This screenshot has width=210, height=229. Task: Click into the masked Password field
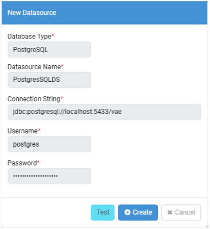[x=49, y=176]
